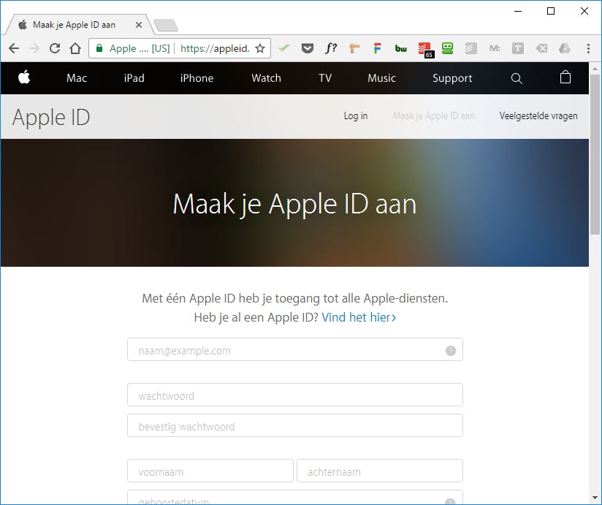Viewport: 602px width, 505px height.
Task: Click the email field naam@example.com
Action: coord(294,349)
